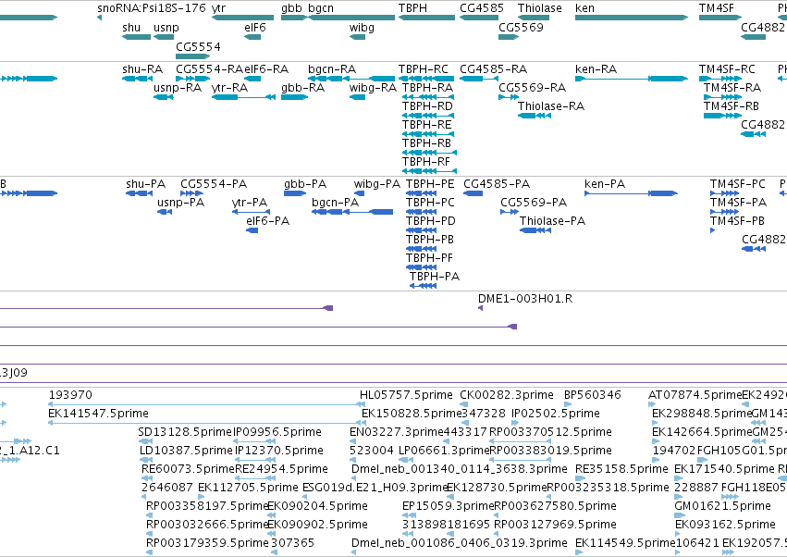Click the EK141547.5prime EST label
Screen dimensions: 787x557
click(x=98, y=414)
